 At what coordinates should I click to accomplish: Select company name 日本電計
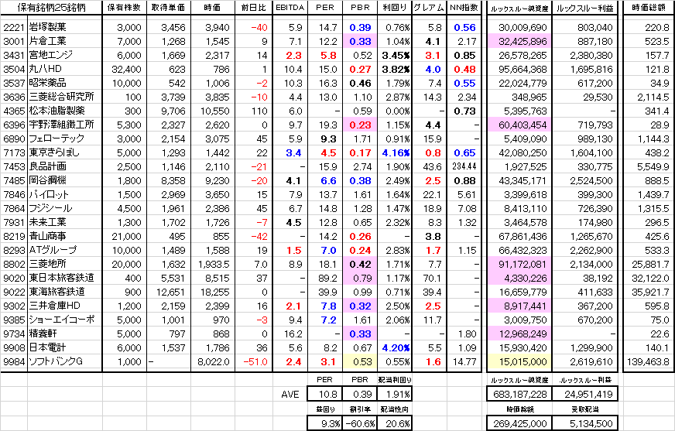(x=47, y=347)
